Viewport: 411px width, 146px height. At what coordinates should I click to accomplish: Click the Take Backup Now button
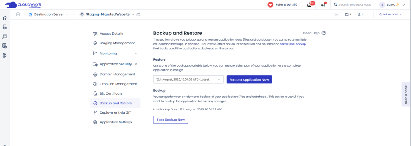[x=171, y=120]
